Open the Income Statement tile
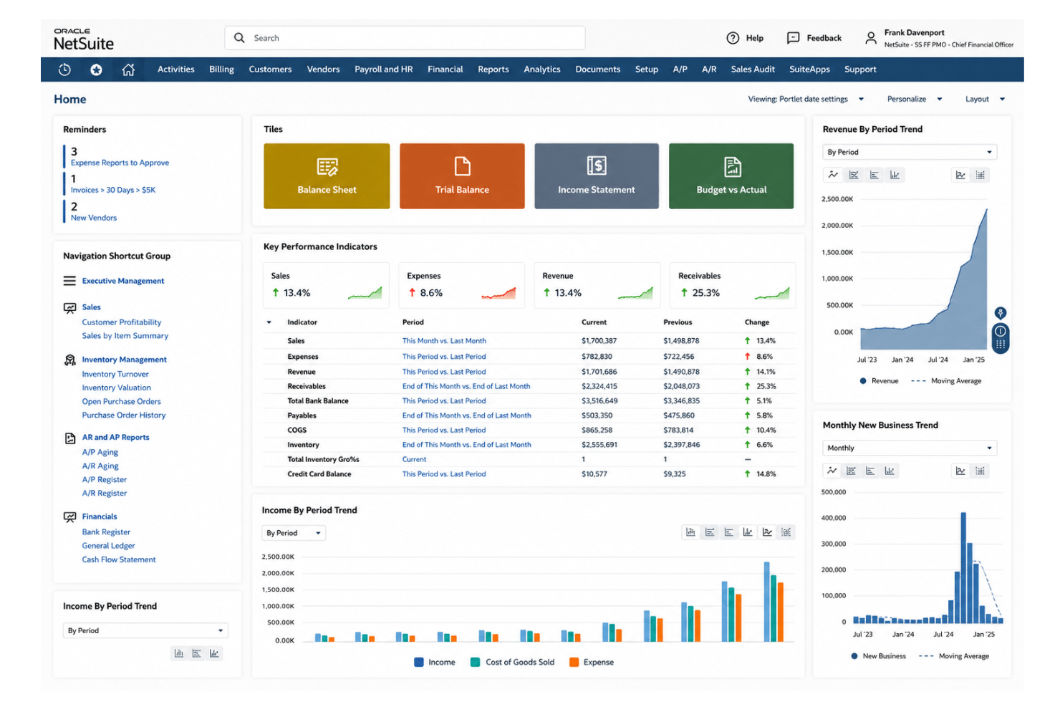This screenshot has height=707, width=1060. click(x=597, y=176)
